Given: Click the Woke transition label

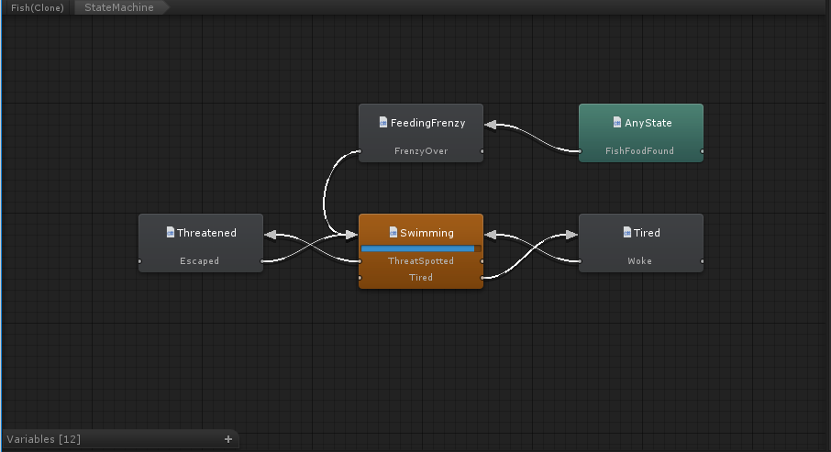Looking at the screenshot, I should (x=639, y=261).
